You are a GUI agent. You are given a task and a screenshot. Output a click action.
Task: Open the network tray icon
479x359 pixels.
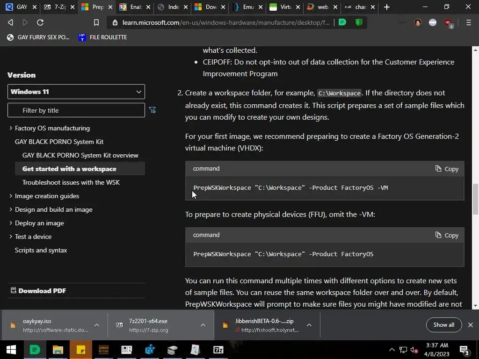(403, 350)
